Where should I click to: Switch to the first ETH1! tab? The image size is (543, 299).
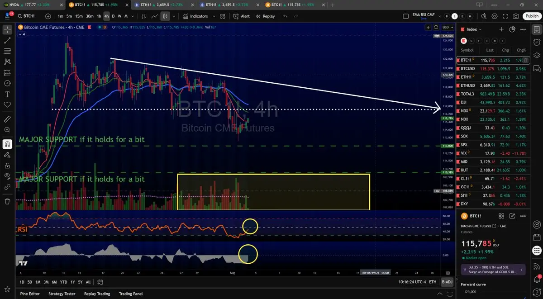pyautogui.click(x=164, y=5)
